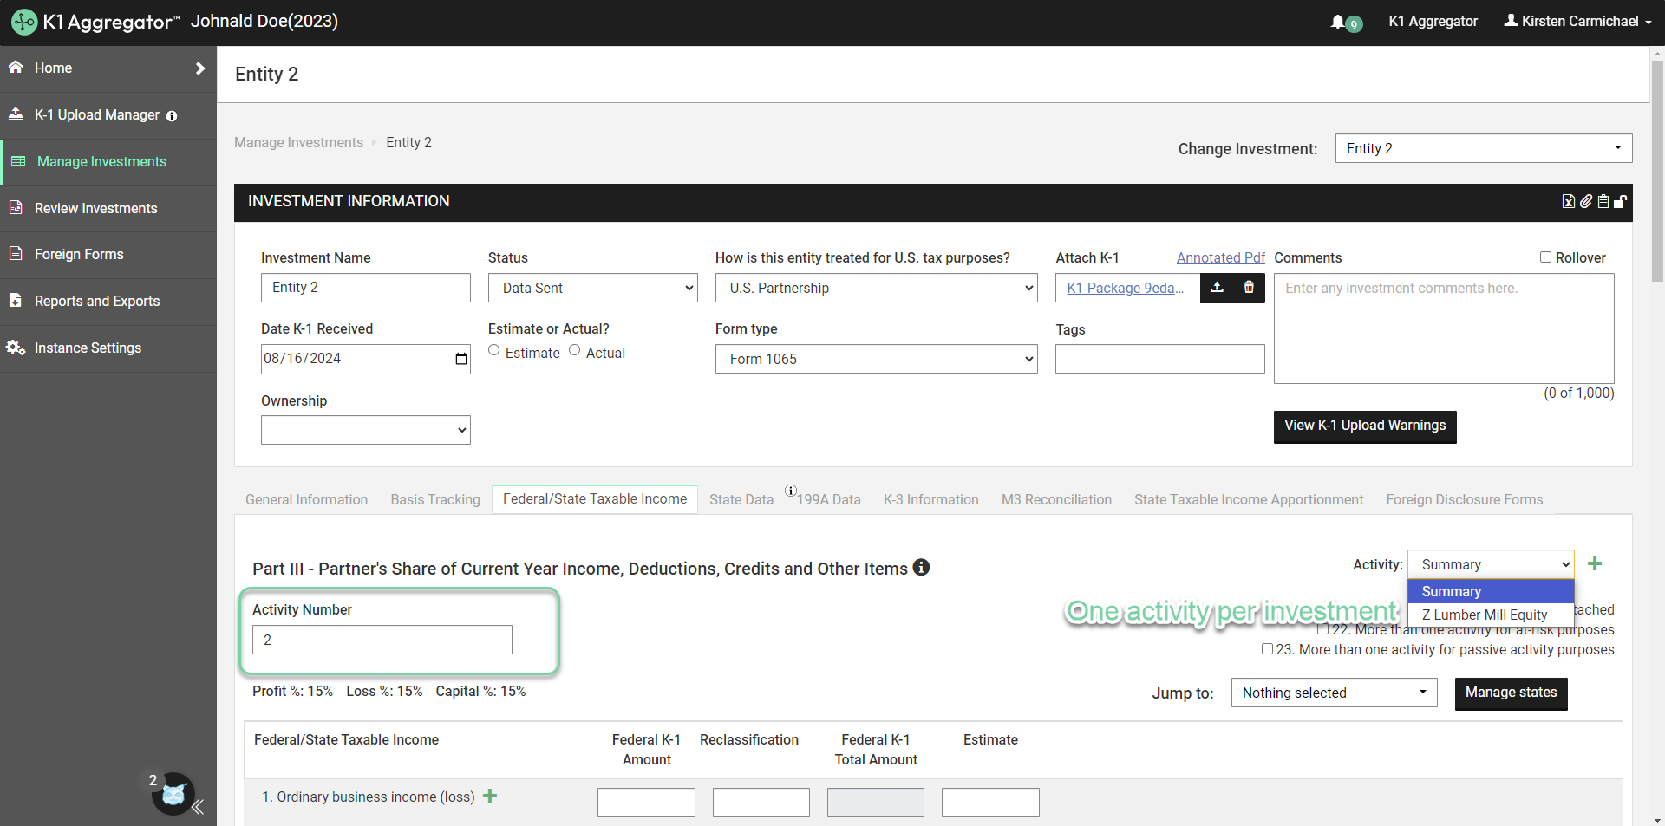Open the Form type dropdown
Image resolution: width=1665 pixels, height=826 pixels.
tap(876, 359)
